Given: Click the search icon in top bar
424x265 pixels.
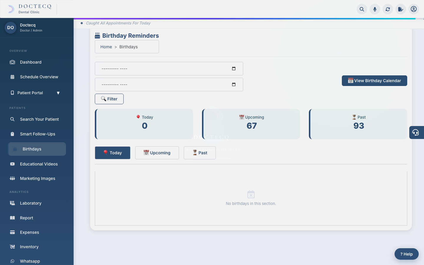Looking at the screenshot, I should coord(362,9).
